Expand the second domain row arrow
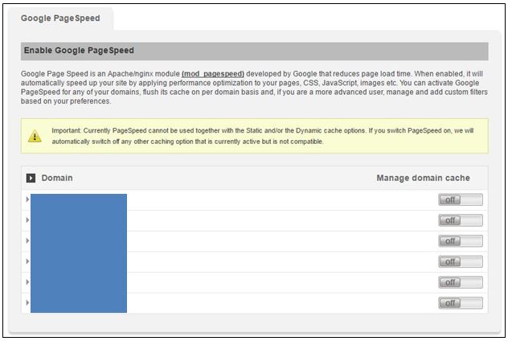This screenshot has height=341, width=508. pyautogui.click(x=27, y=220)
